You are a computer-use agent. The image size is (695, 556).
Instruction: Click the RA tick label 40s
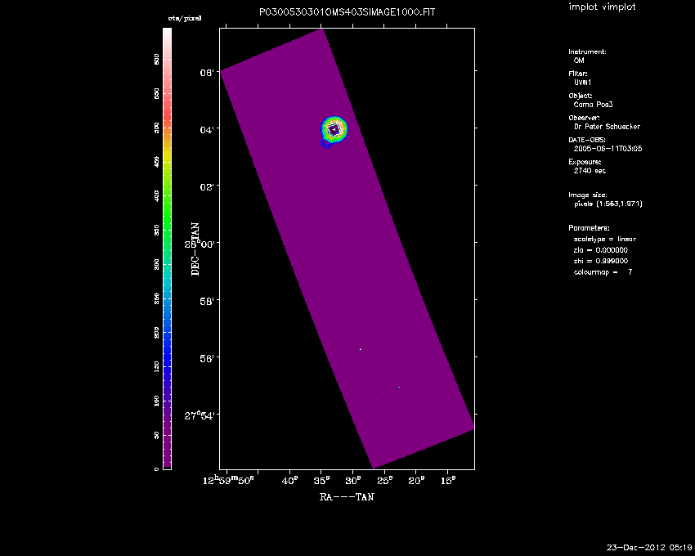(290, 481)
